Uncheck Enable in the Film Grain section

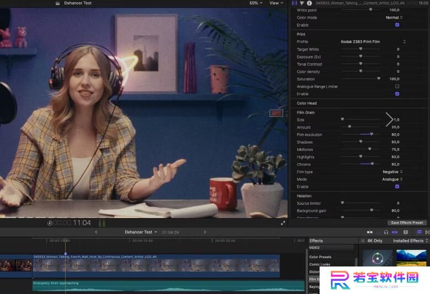point(397,187)
